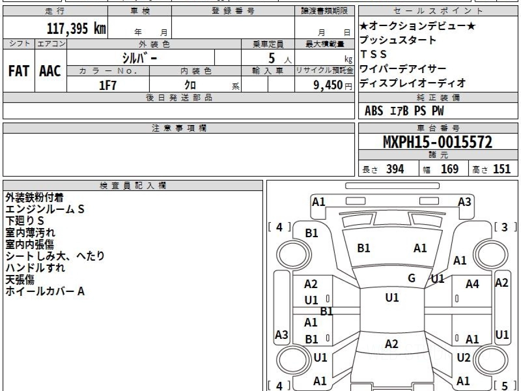521x391 pixels.
Task: Click chassis number MXPH15-0015572
Action: tap(438, 142)
